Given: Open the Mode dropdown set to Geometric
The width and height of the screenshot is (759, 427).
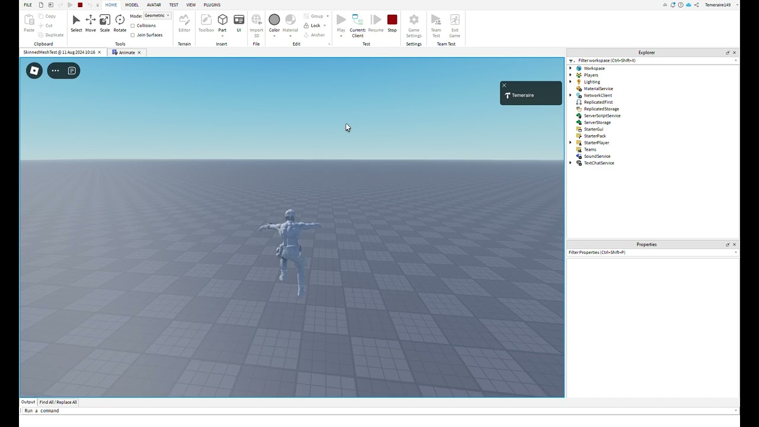Looking at the screenshot, I should tap(156, 15).
